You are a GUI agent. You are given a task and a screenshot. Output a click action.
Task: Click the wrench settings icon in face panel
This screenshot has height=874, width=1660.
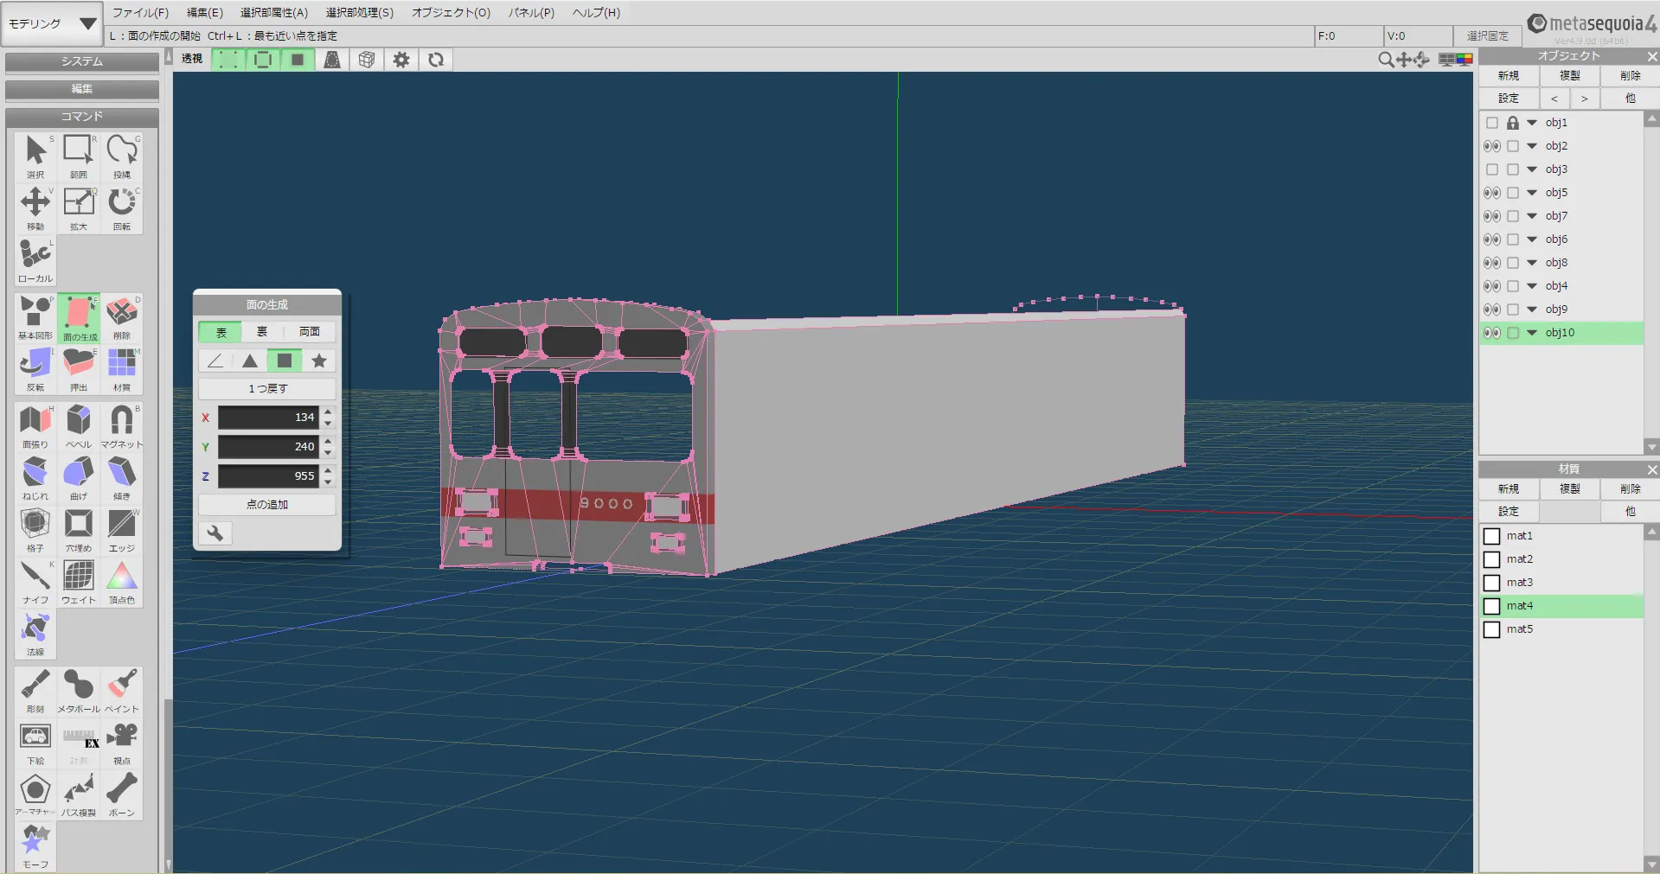(x=215, y=533)
